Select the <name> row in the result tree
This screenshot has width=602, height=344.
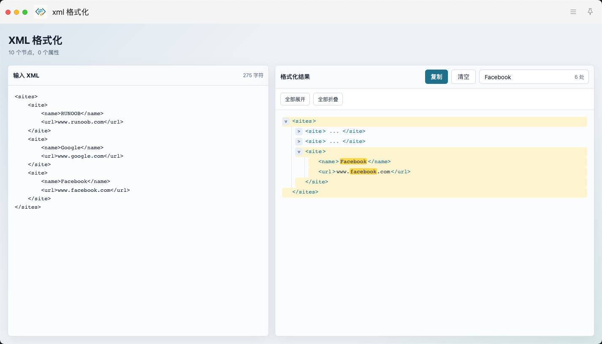click(x=447, y=162)
